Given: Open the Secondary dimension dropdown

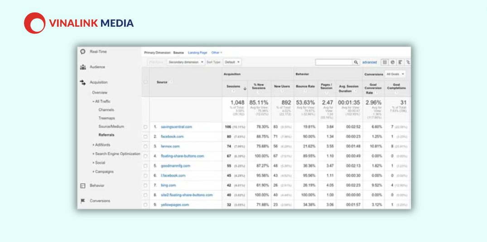Looking at the screenshot, I should coord(186,62).
